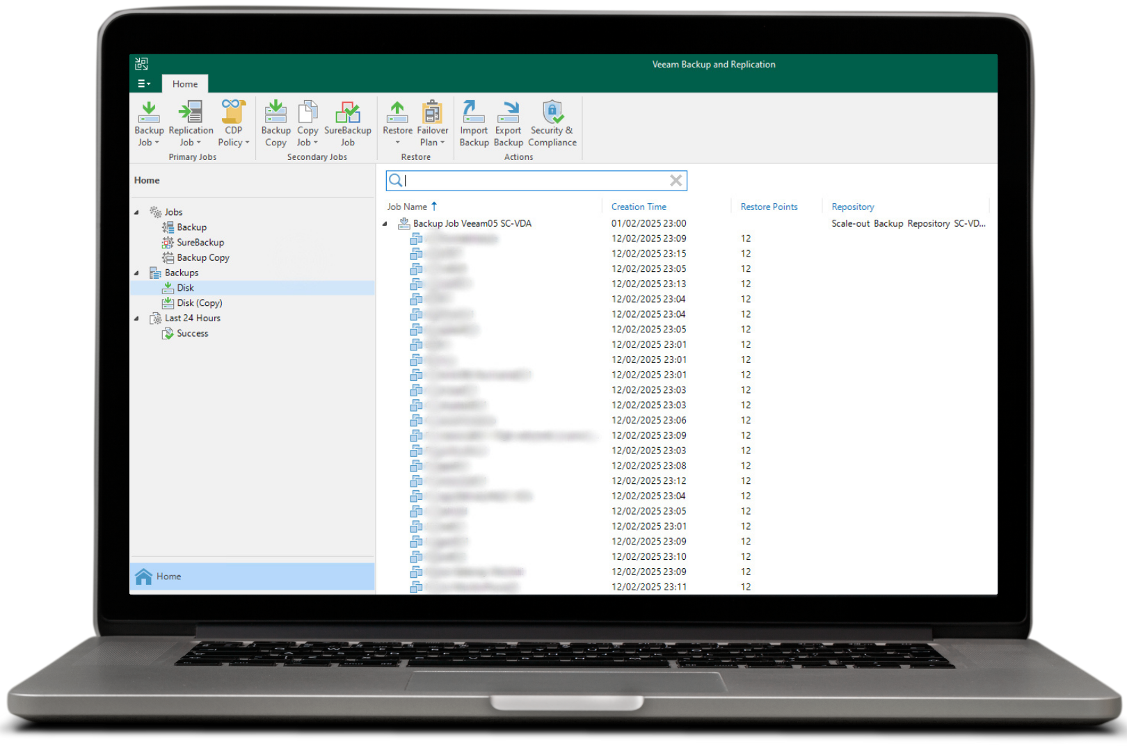Click creation time 12/02/2025 23:12
1127x751 pixels.
click(648, 481)
